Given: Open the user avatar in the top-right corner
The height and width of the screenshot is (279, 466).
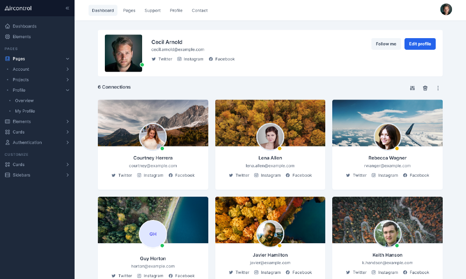Looking at the screenshot, I should click(446, 9).
